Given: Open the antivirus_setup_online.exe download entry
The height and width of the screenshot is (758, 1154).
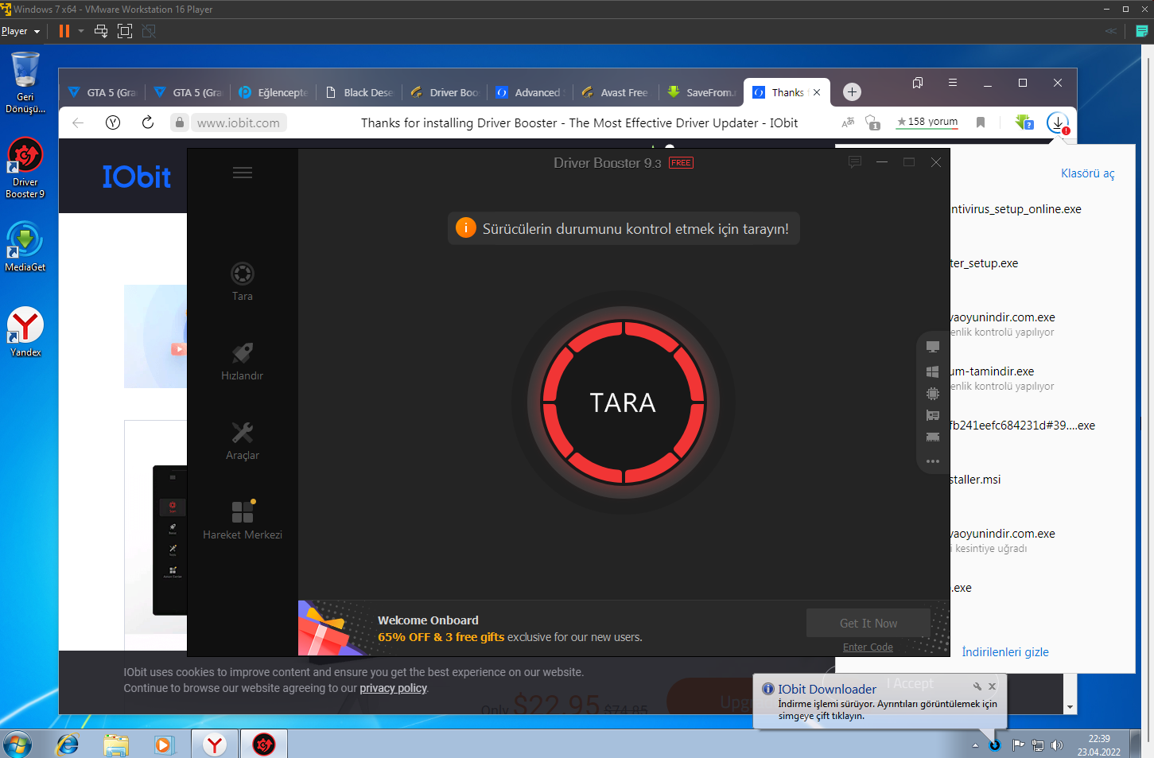Looking at the screenshot, I should (x=1016, y=209).
